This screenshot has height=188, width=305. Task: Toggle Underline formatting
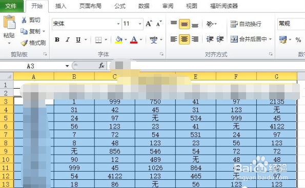tap(78, 39)
